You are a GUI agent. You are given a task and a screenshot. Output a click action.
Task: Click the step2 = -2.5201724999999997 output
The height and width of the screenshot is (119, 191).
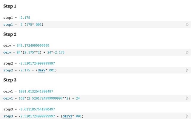(x=29, y=63)
